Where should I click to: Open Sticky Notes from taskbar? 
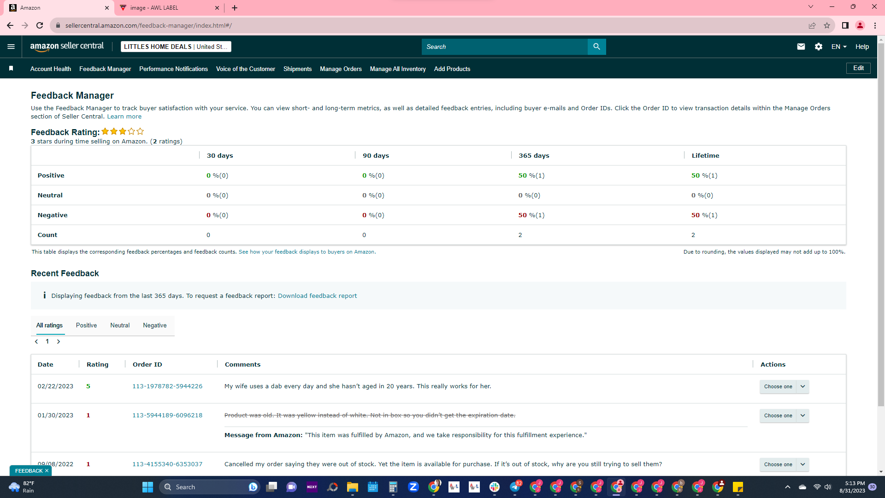(x=738, y=487)
